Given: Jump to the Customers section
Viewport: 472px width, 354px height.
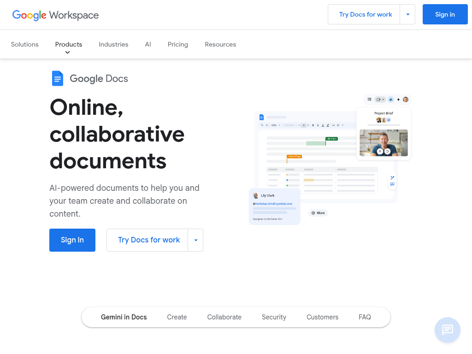Looking at the screenshot, I should point(322,317).
